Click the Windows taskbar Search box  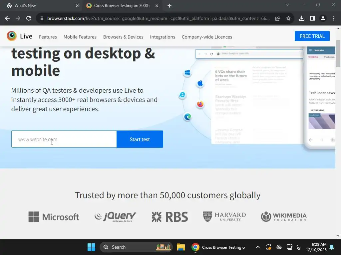pyautogui.click(x=136, y=247)
